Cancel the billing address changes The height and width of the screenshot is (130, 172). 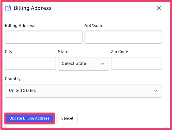(x=67, y=118)
